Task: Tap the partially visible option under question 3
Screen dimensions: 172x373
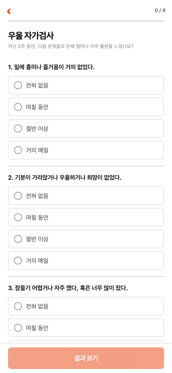Action: 86,342
